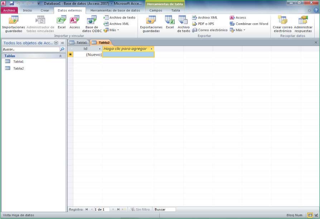Export via Correo electrónico
Viewport: 320px width, 219px height.
(210, 30)
